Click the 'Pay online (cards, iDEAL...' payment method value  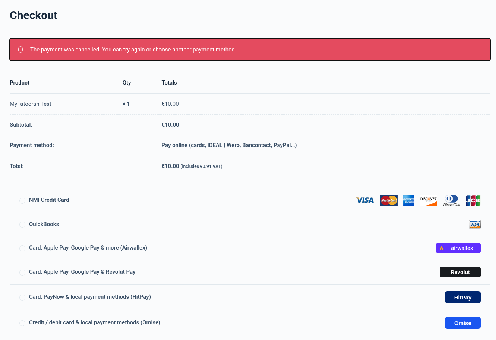pyautogui.click(x=229, y=145)
